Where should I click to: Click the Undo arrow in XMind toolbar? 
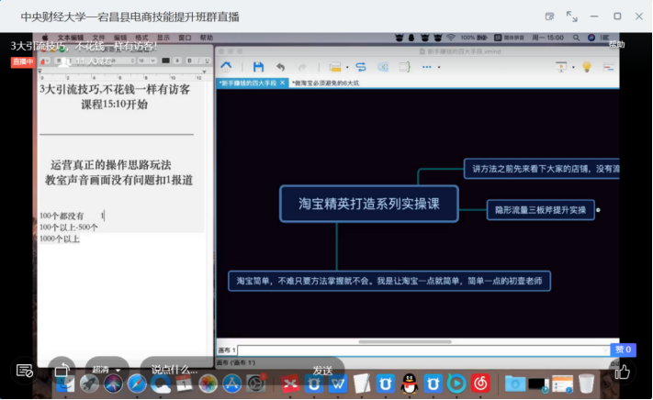click(280, 67)
